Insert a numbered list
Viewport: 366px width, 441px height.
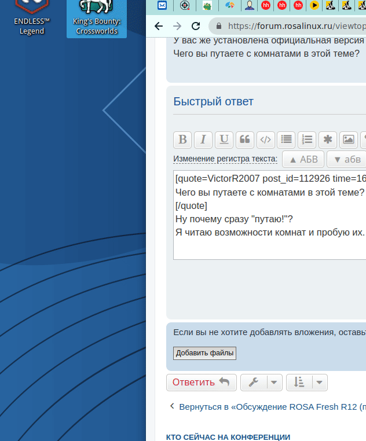pyautogui.click(x=307, y=139)
